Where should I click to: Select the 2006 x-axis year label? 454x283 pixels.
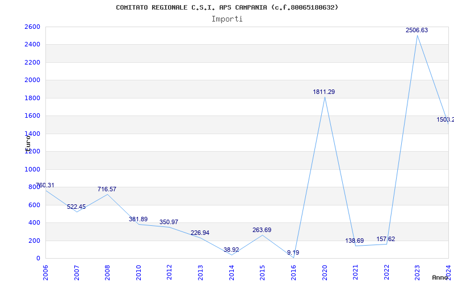coord(46,272)
